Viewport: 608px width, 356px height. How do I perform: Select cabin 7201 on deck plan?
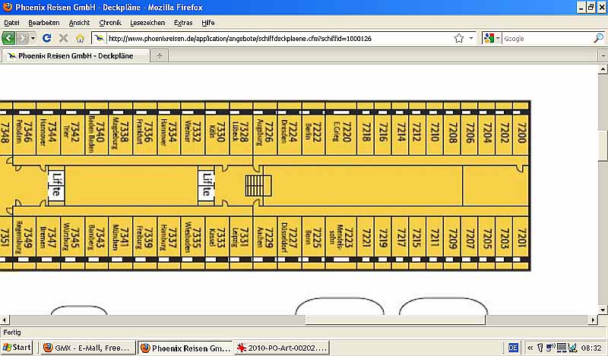point(521,236)
